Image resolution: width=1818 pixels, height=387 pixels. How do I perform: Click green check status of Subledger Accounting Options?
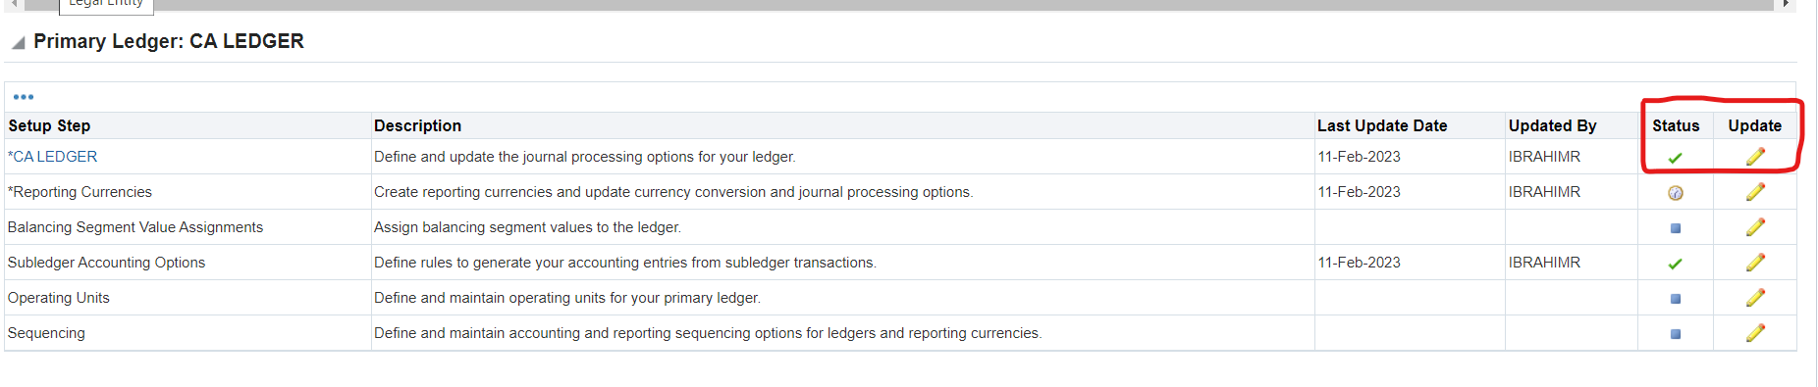(x=1675, y=264)
